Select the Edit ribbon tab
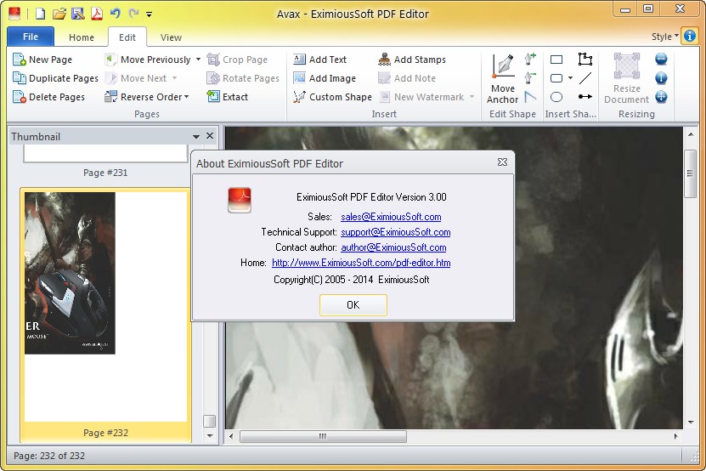Image resolution: width=706 pixels, height=471 pixels. (127, 37)
